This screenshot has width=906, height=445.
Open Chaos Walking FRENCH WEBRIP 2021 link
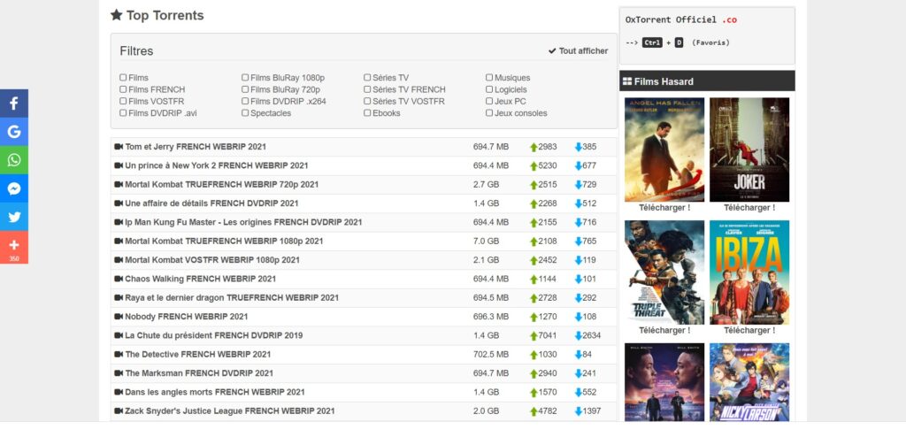tap(201, 280)
